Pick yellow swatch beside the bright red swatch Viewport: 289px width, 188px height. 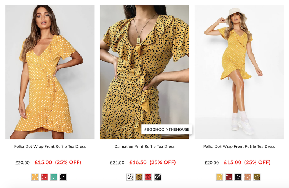click(x=35, y=177)
